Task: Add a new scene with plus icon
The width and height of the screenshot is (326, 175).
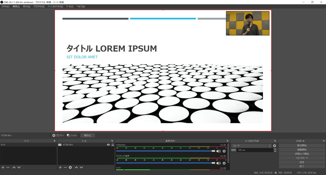Action: pos(3,167)
